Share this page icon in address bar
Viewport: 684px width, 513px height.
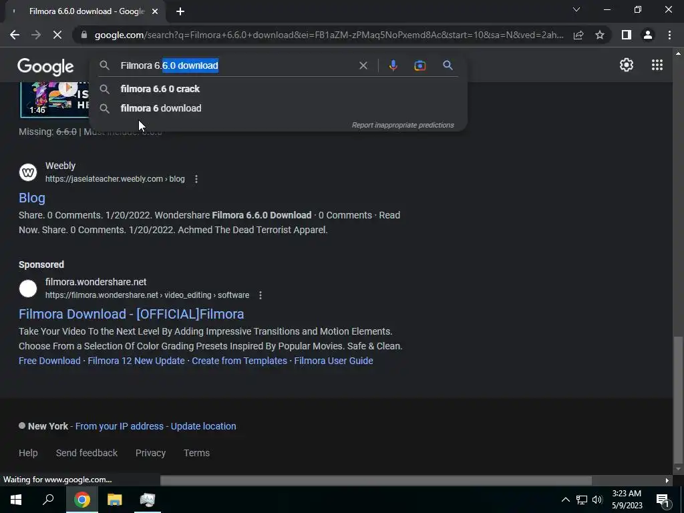pos(578,35)
